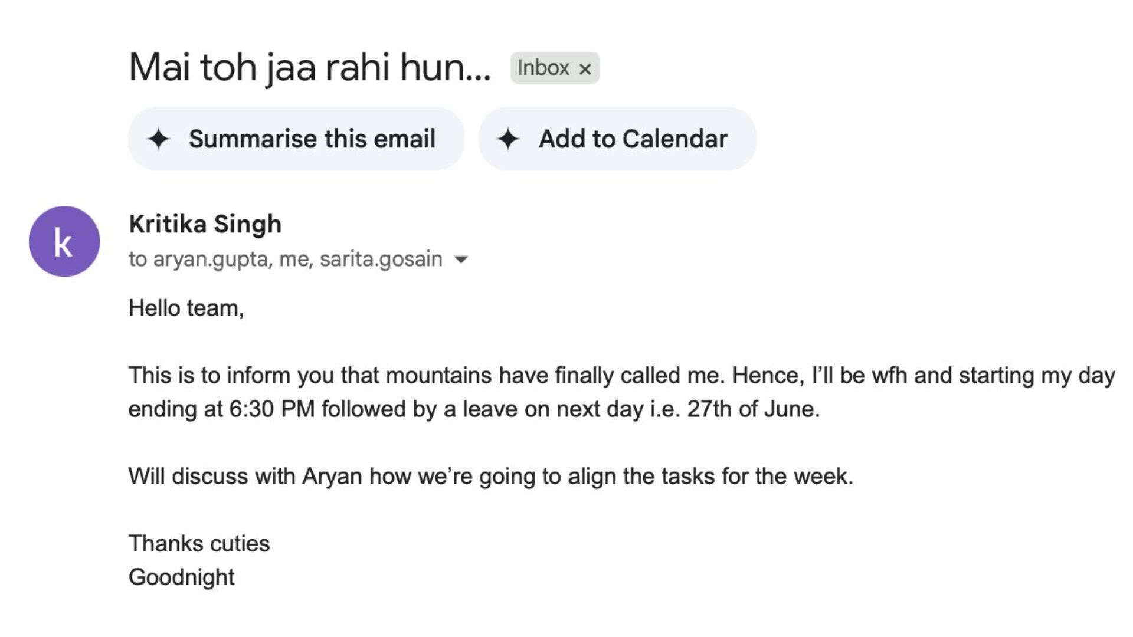
Task: Remove the Inbox label with its x icon
Action: pos(585,69)
